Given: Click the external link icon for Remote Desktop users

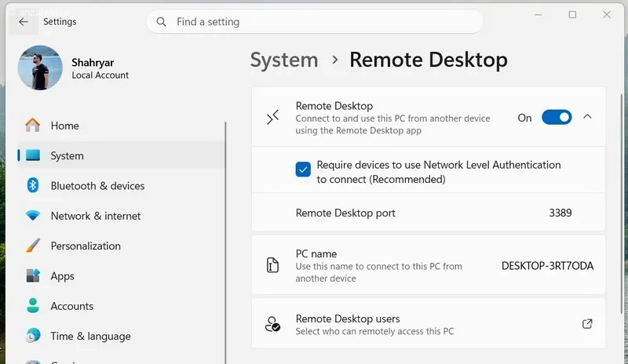Looking at the screenshot, I should click(587, 323).
